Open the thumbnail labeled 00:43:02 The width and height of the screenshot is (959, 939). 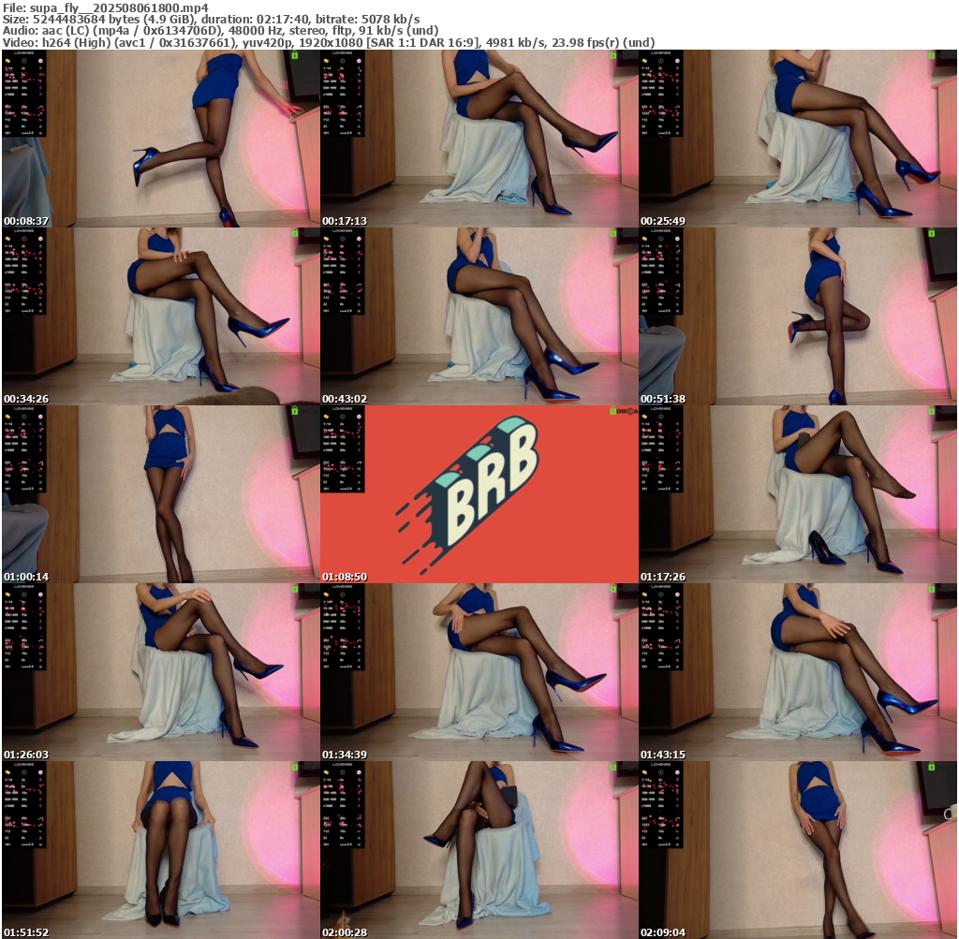479,316
